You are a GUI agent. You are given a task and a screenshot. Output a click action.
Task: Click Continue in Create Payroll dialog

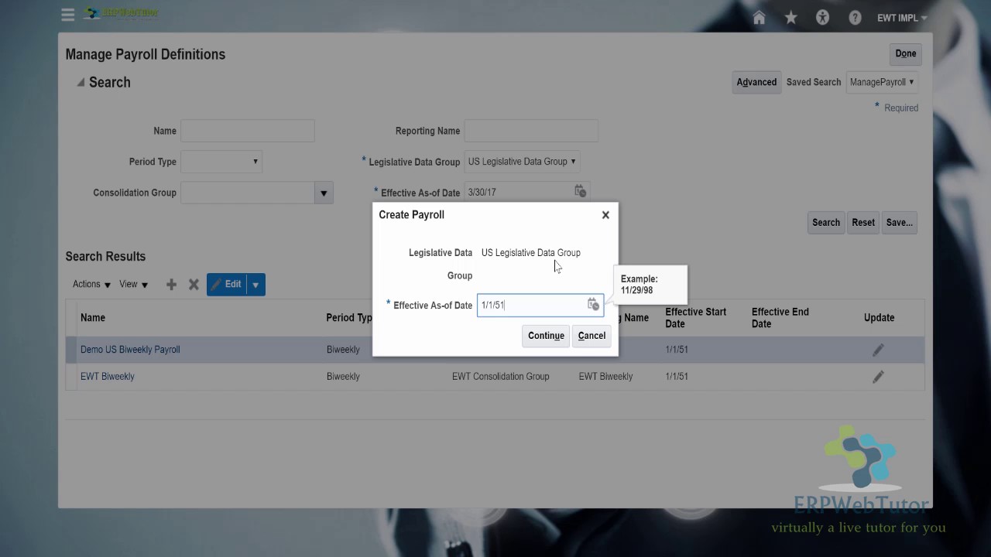point(546,336)
